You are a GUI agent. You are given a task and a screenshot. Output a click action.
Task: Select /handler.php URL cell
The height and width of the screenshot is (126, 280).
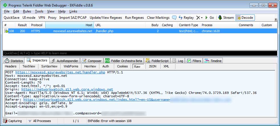(x=104, y=31)
